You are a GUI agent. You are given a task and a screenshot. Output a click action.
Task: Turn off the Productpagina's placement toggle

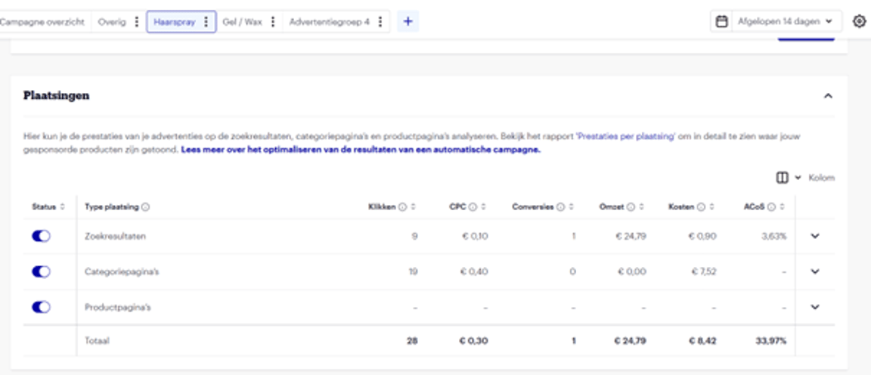(41, 307)
